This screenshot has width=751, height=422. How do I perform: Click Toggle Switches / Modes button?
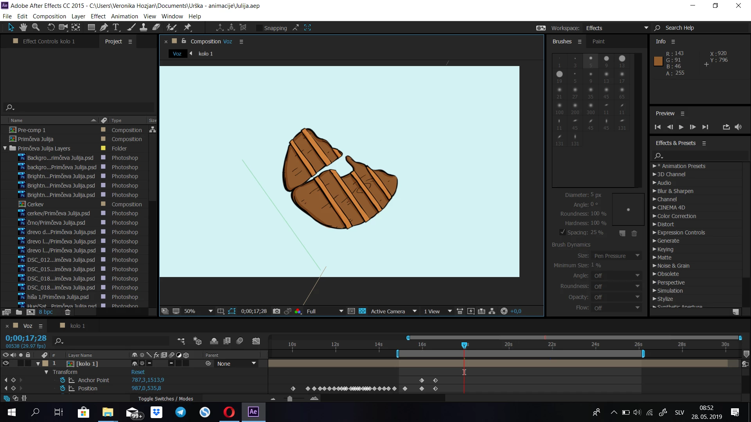click(x=165, y=399)
